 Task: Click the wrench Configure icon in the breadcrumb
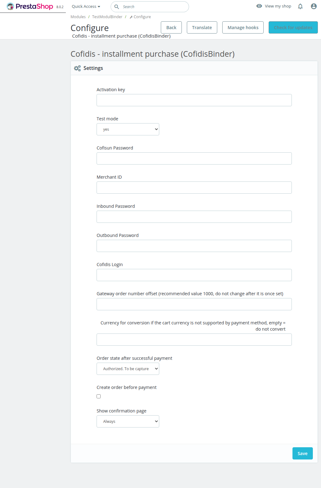click(130, 17)
